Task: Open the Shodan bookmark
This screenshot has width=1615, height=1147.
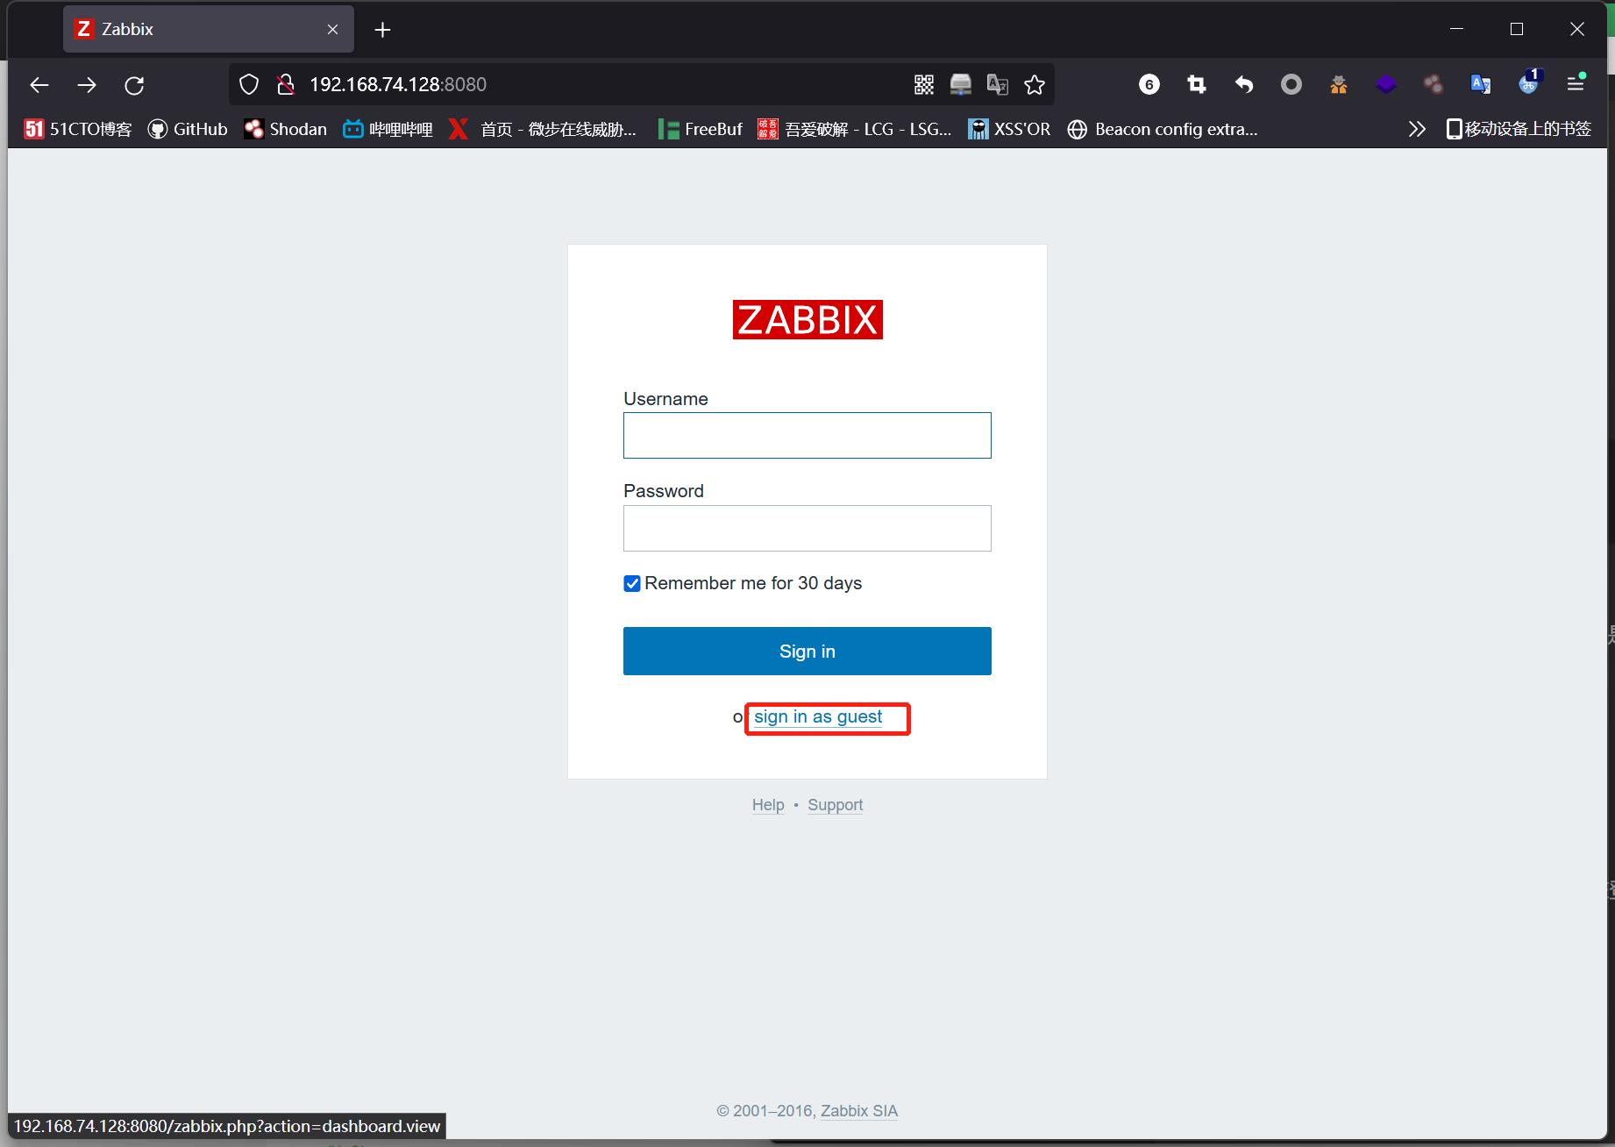Action: (286, 129)
